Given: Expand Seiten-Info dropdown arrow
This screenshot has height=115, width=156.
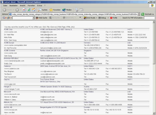Looking at the screenshot, I should [x=75, y=18].
